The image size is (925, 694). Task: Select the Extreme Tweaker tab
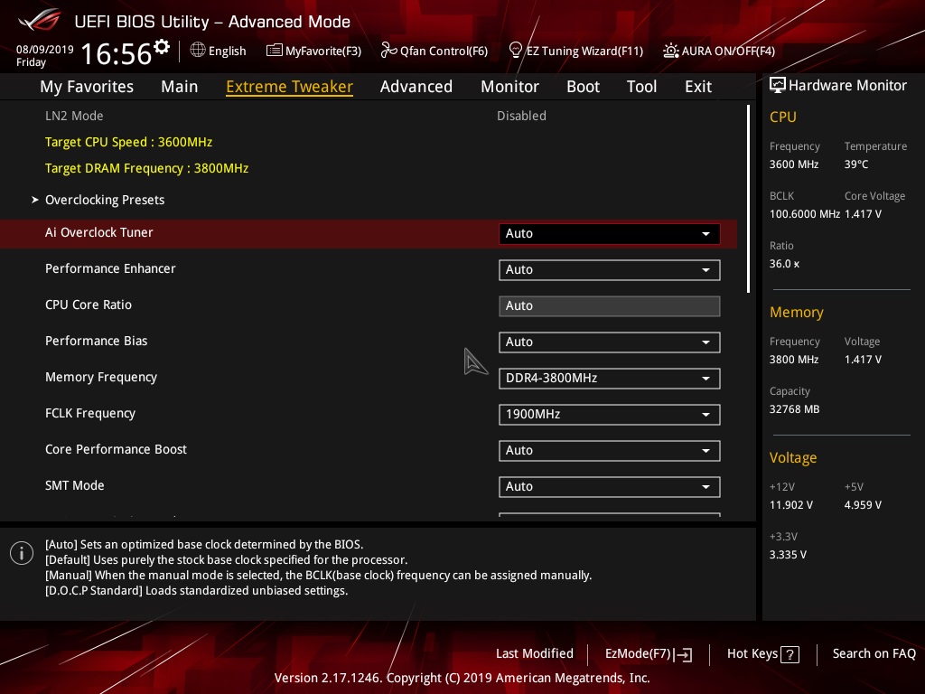[290, 87]
